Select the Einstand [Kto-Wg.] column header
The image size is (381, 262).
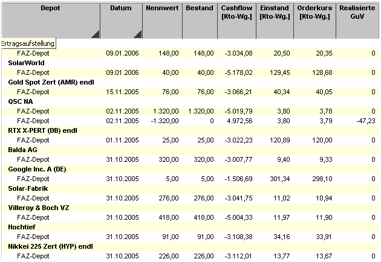275,12
